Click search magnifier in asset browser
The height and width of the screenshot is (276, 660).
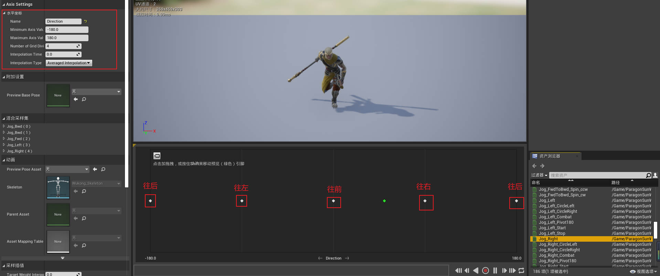(648, 175)
